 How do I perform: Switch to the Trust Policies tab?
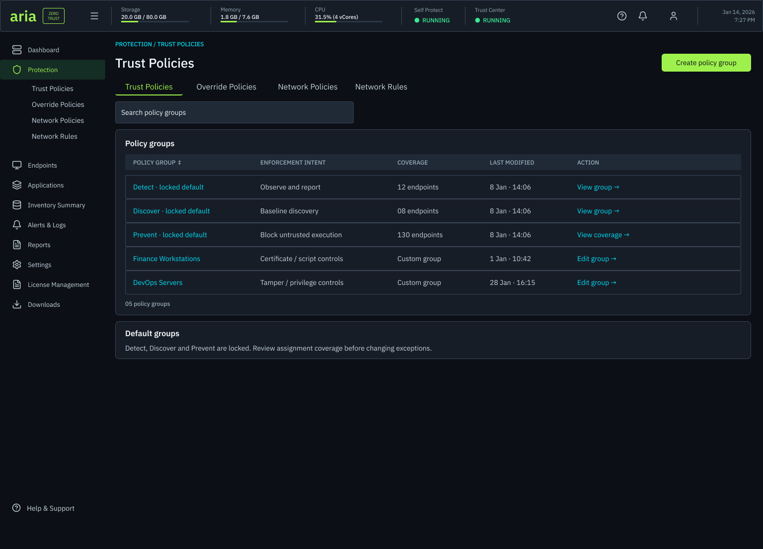point(149,87)
